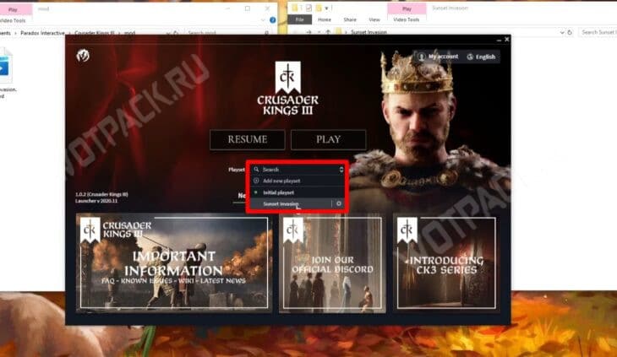Image resolution: width=617 pixels, height=357 pixels.
Task: Toggle the playset dropdown arrows
Action: (x=341, y=170)
